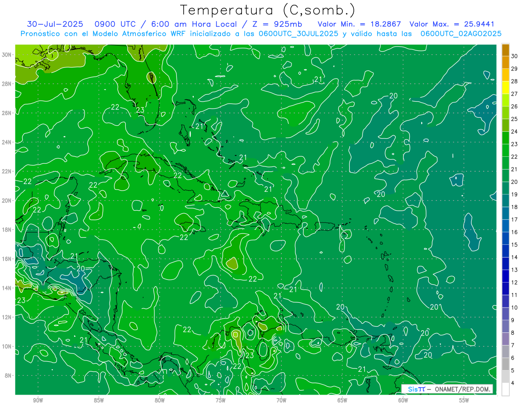Pick the light green swatch between 25 and 26

tap(505, 113)
